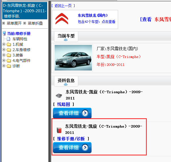Click the 车型:凯旋 (C-Triomphe) red text
Image resolution: width=171 pixels, height=162 pixels.
pos(119,57)
